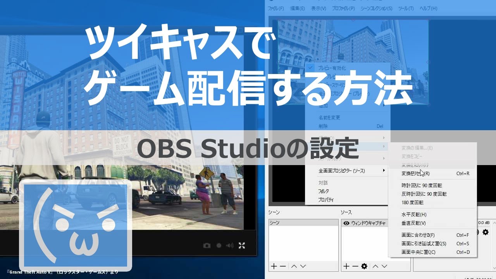Choose フィルタ in the context menu
The width and height of the screenshot is (496, 279).
(x=347, y=191)
